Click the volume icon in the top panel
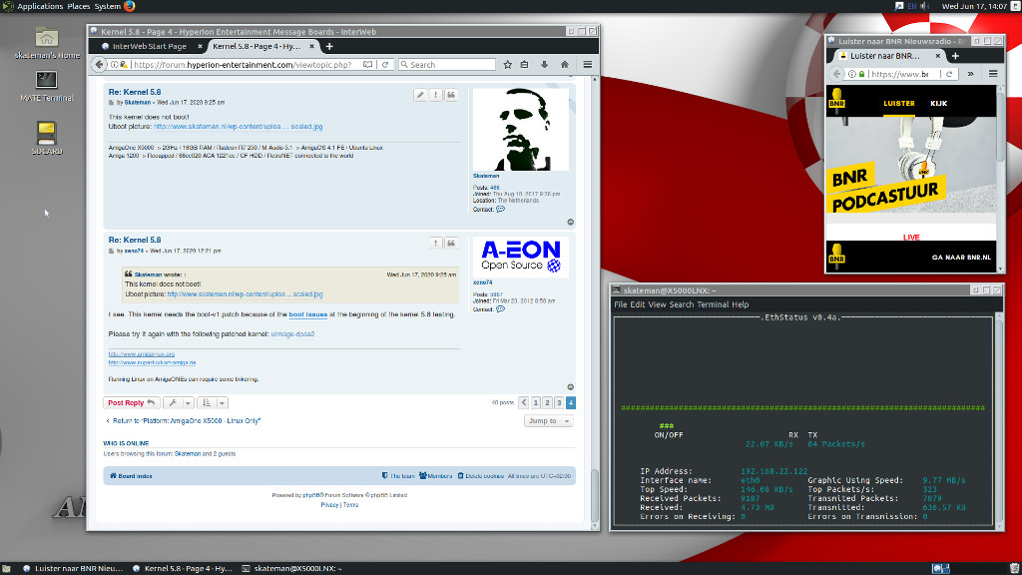This screenshot has height=575, width=1022. 925,6
